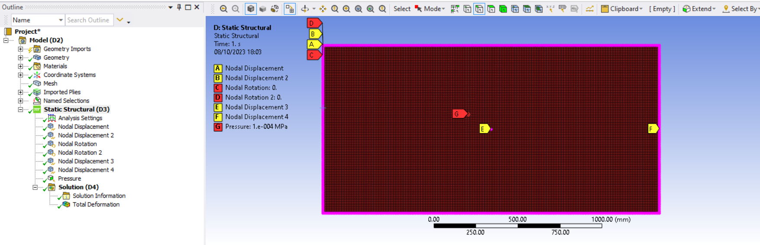Click the Zoom Previous view icon
Screen dimensions: 760x245
point(223,9)
